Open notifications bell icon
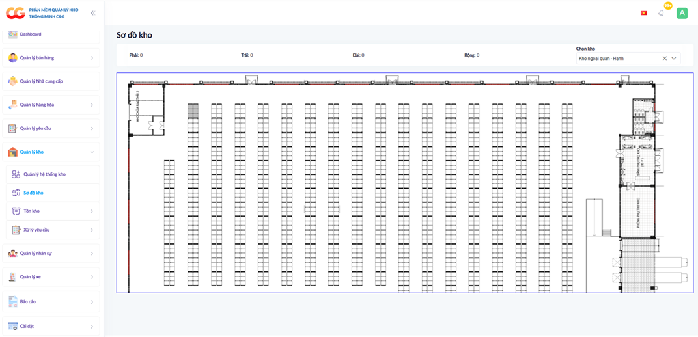Viewport: 698px width, 337px height. coord(662,13)
